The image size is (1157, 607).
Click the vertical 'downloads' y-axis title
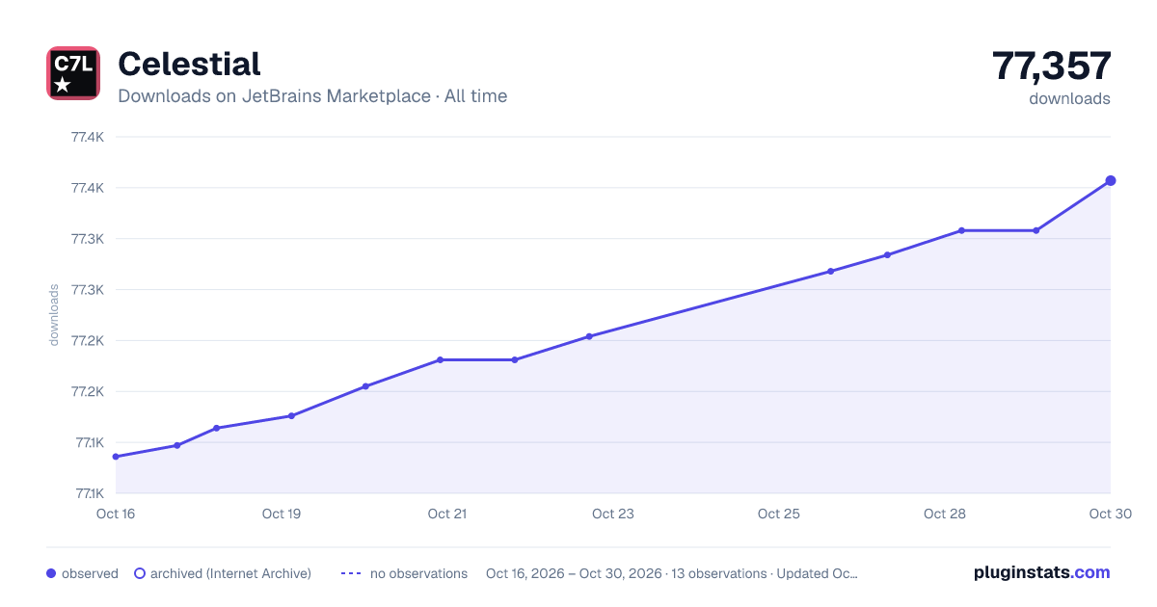pyautogui.click(x=54, y=315)
